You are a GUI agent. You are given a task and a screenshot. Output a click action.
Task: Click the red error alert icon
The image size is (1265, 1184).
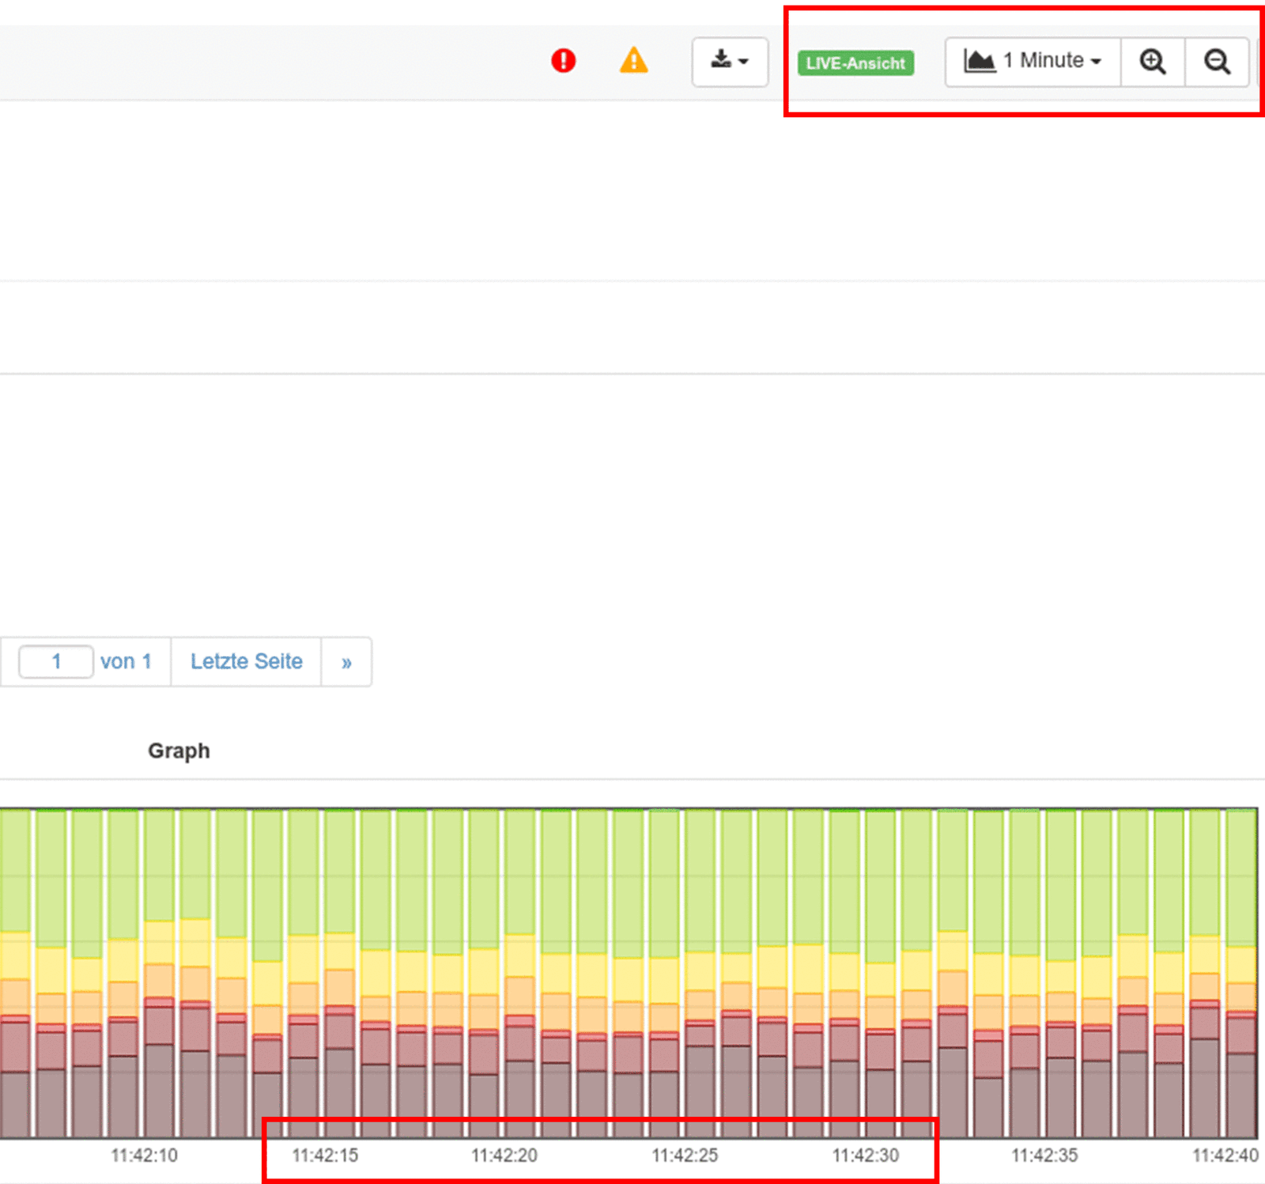[x=563, y=61]
